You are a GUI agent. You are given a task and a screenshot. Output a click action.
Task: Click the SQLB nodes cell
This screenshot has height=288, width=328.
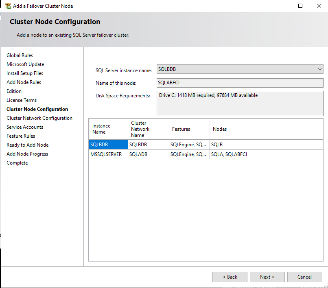click(266, 144)
